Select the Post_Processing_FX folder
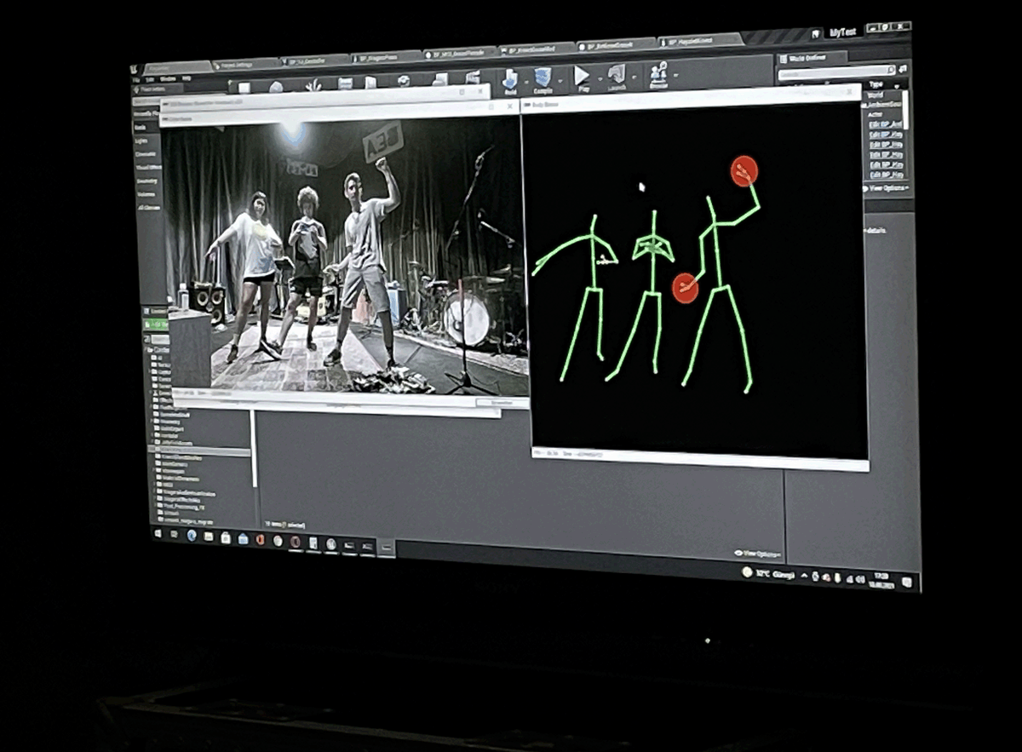This screenshot has height=752, width=1022. click(183, 507)
